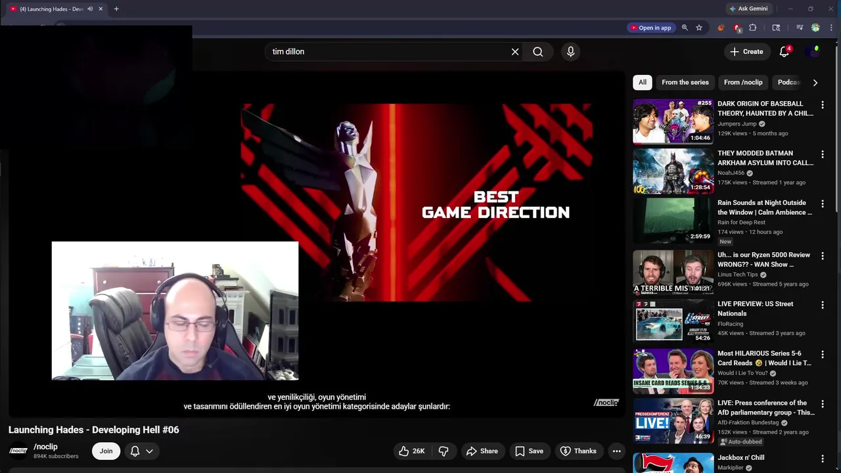Open Ryzen 5000 Review WAN Show title
The width and height of the screenshot is (841, 473).
pos(763,259)
